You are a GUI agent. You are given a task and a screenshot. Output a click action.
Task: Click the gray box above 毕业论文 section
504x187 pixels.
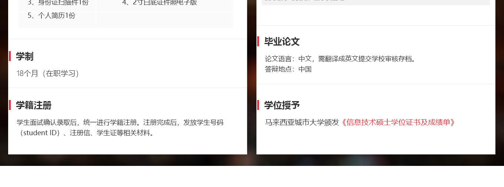pyautogui.click(x=376, y=2)
